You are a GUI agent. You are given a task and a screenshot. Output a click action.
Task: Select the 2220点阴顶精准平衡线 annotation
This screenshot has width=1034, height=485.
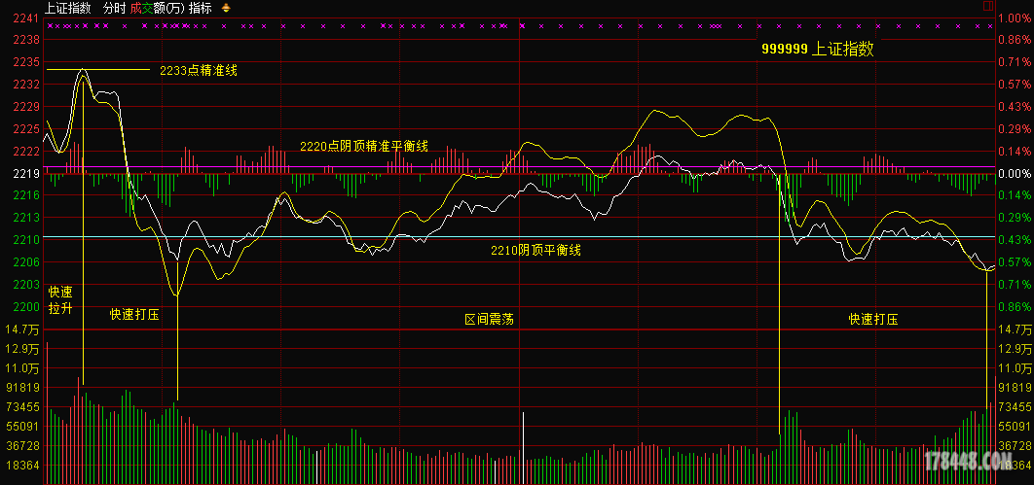pyautogui.click(x=363, y=146)
